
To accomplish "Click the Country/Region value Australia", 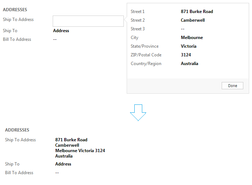I will point(190,64).
